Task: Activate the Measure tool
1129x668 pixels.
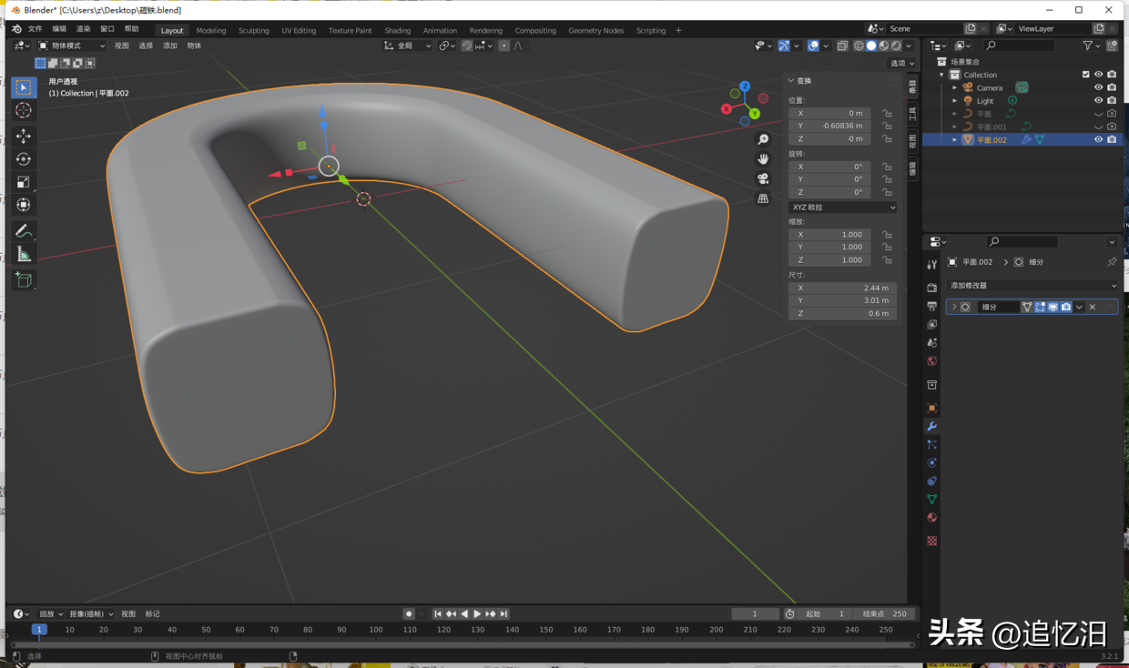Action: 23,253
